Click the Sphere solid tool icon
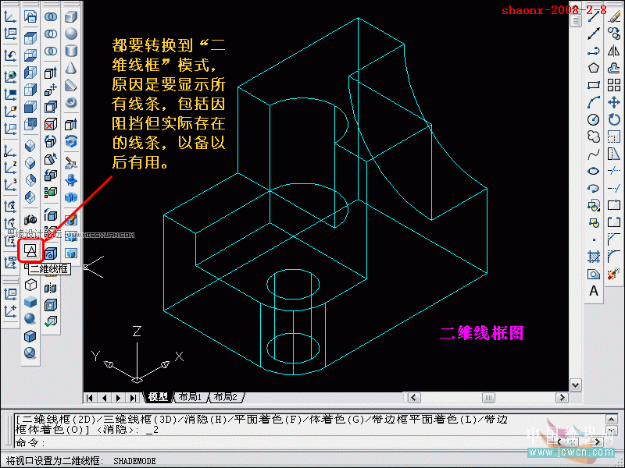The width and height of the screenshot is (625, 468). pos(71,34)
